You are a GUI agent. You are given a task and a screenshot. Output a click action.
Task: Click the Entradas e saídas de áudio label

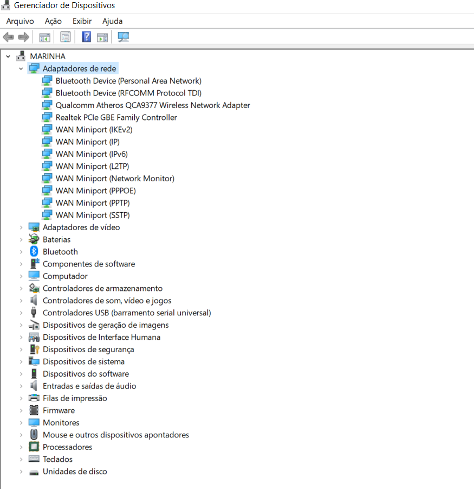tap(89, 386)
